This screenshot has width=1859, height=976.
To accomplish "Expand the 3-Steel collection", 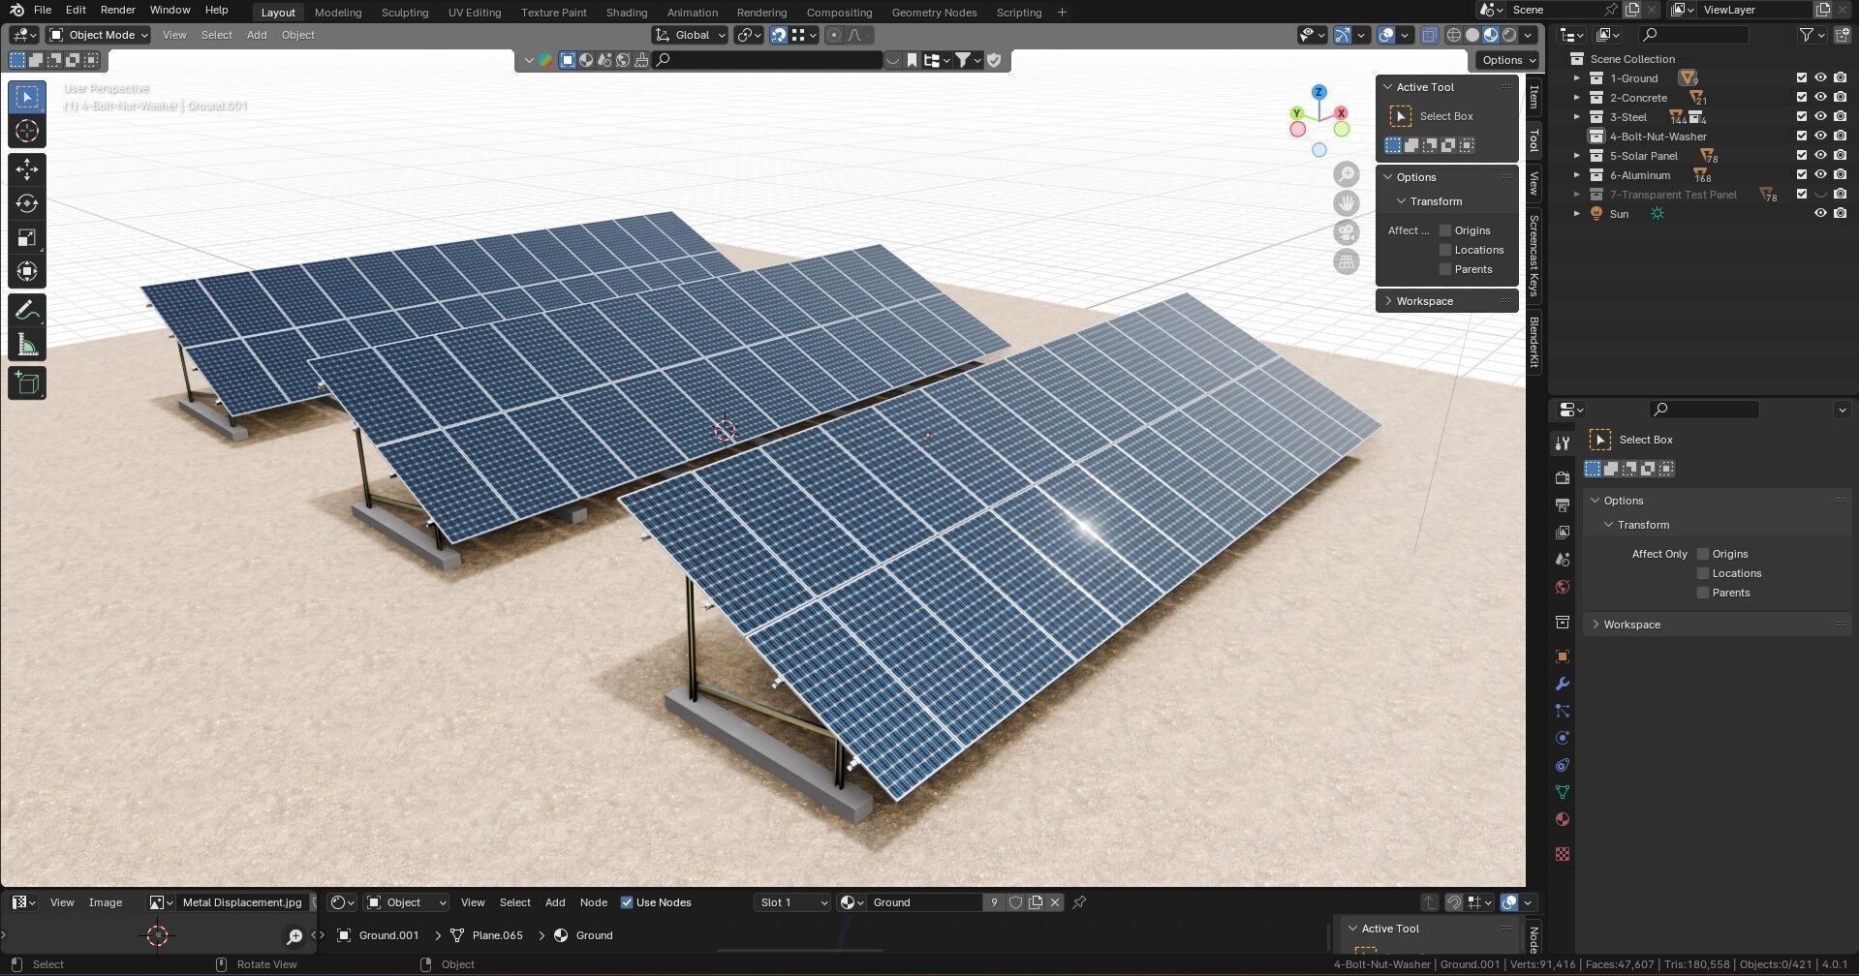I will pos(1576,117).
